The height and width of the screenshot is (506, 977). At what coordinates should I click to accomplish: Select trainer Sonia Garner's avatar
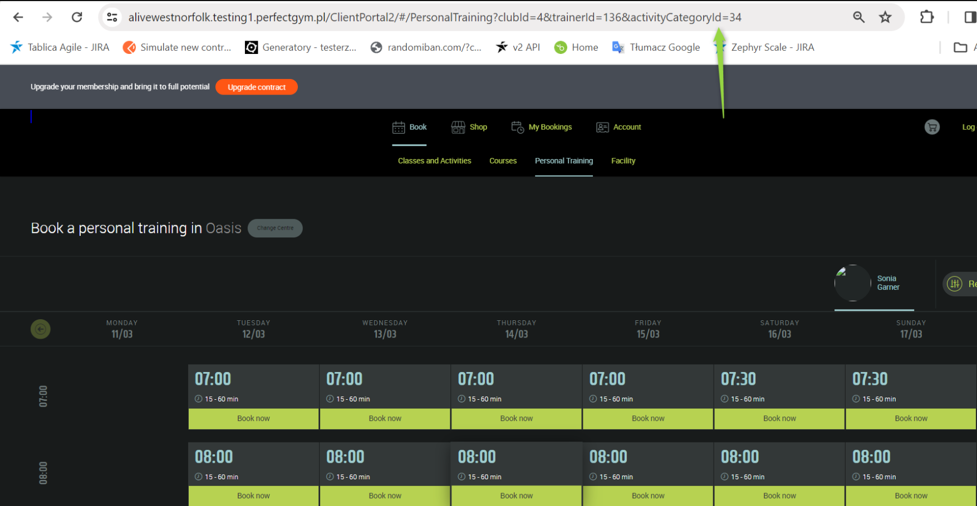tap(852, 283)
